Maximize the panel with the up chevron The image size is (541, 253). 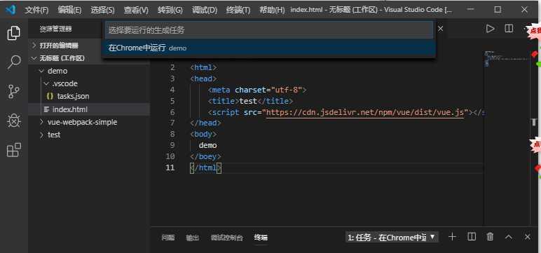pyautogui.click(x=509, y=237)
